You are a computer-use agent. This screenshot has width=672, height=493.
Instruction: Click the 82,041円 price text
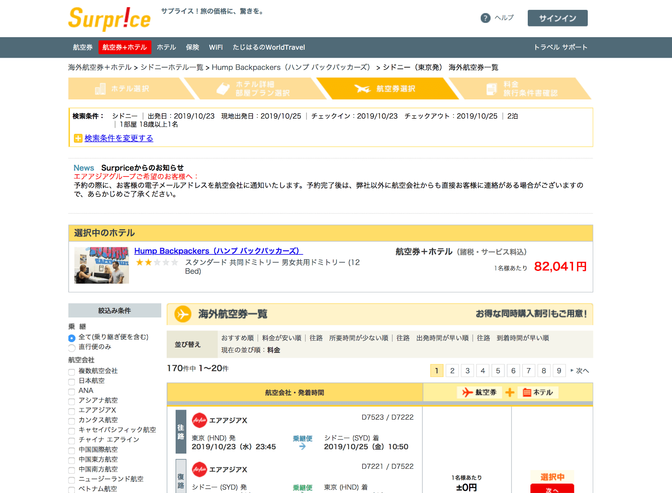click(x=560, y=267)
